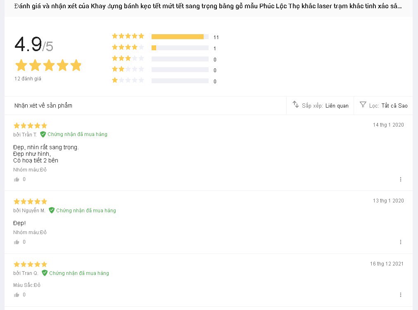Viewport: 418px width, 310px height.
Task: Click the 12 đánh giá count text
Action: [x=28, y=79]
